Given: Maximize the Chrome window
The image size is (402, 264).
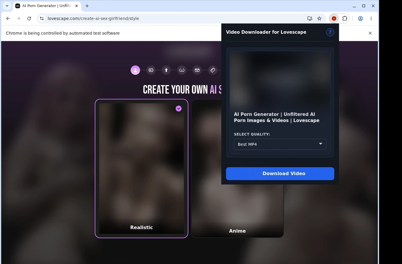Looking at the screenshot, I should pos(364,6).
